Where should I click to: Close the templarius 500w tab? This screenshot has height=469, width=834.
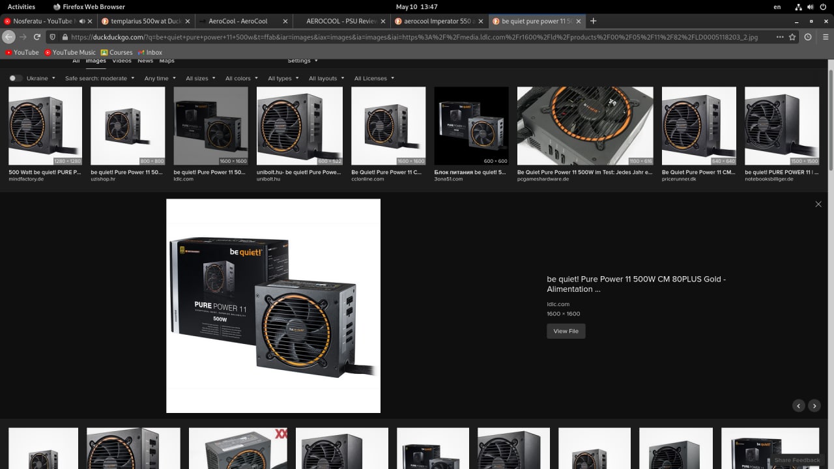click(x=188, y=21)
